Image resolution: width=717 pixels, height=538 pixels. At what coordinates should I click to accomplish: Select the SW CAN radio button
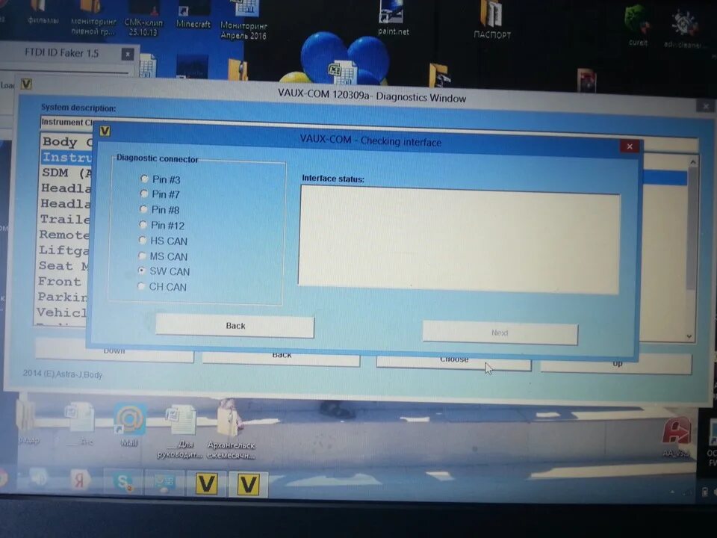(142, 270)
